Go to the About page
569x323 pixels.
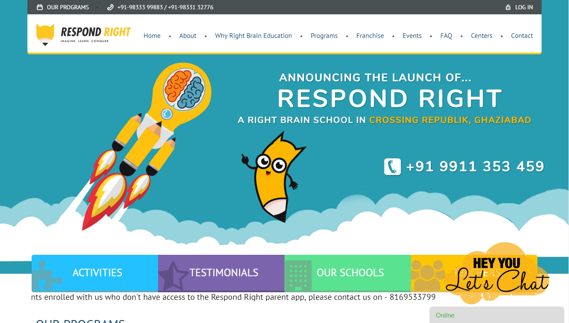point(188,36)
